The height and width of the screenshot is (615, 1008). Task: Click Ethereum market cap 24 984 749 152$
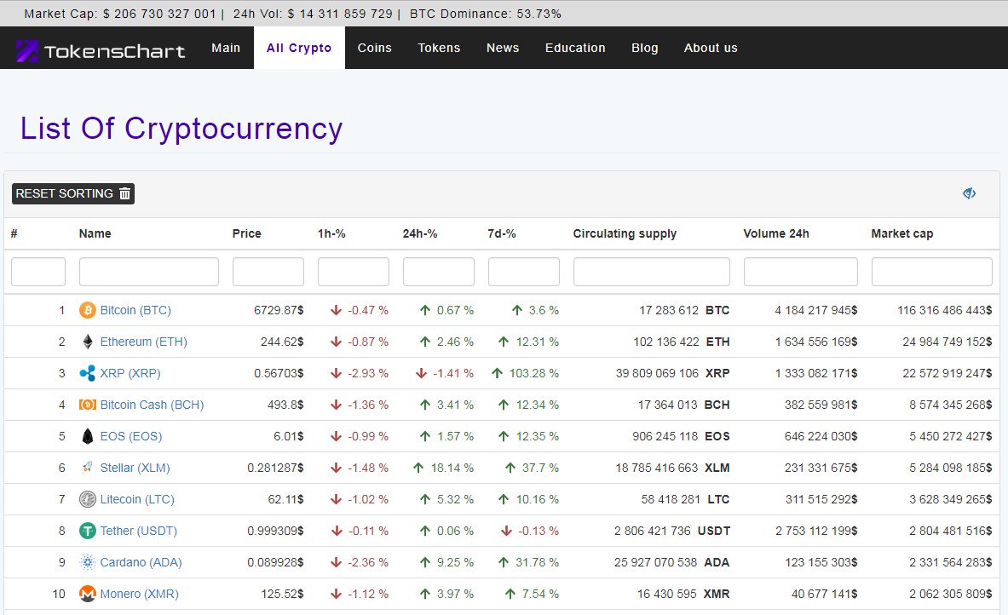tap(947, 342)
